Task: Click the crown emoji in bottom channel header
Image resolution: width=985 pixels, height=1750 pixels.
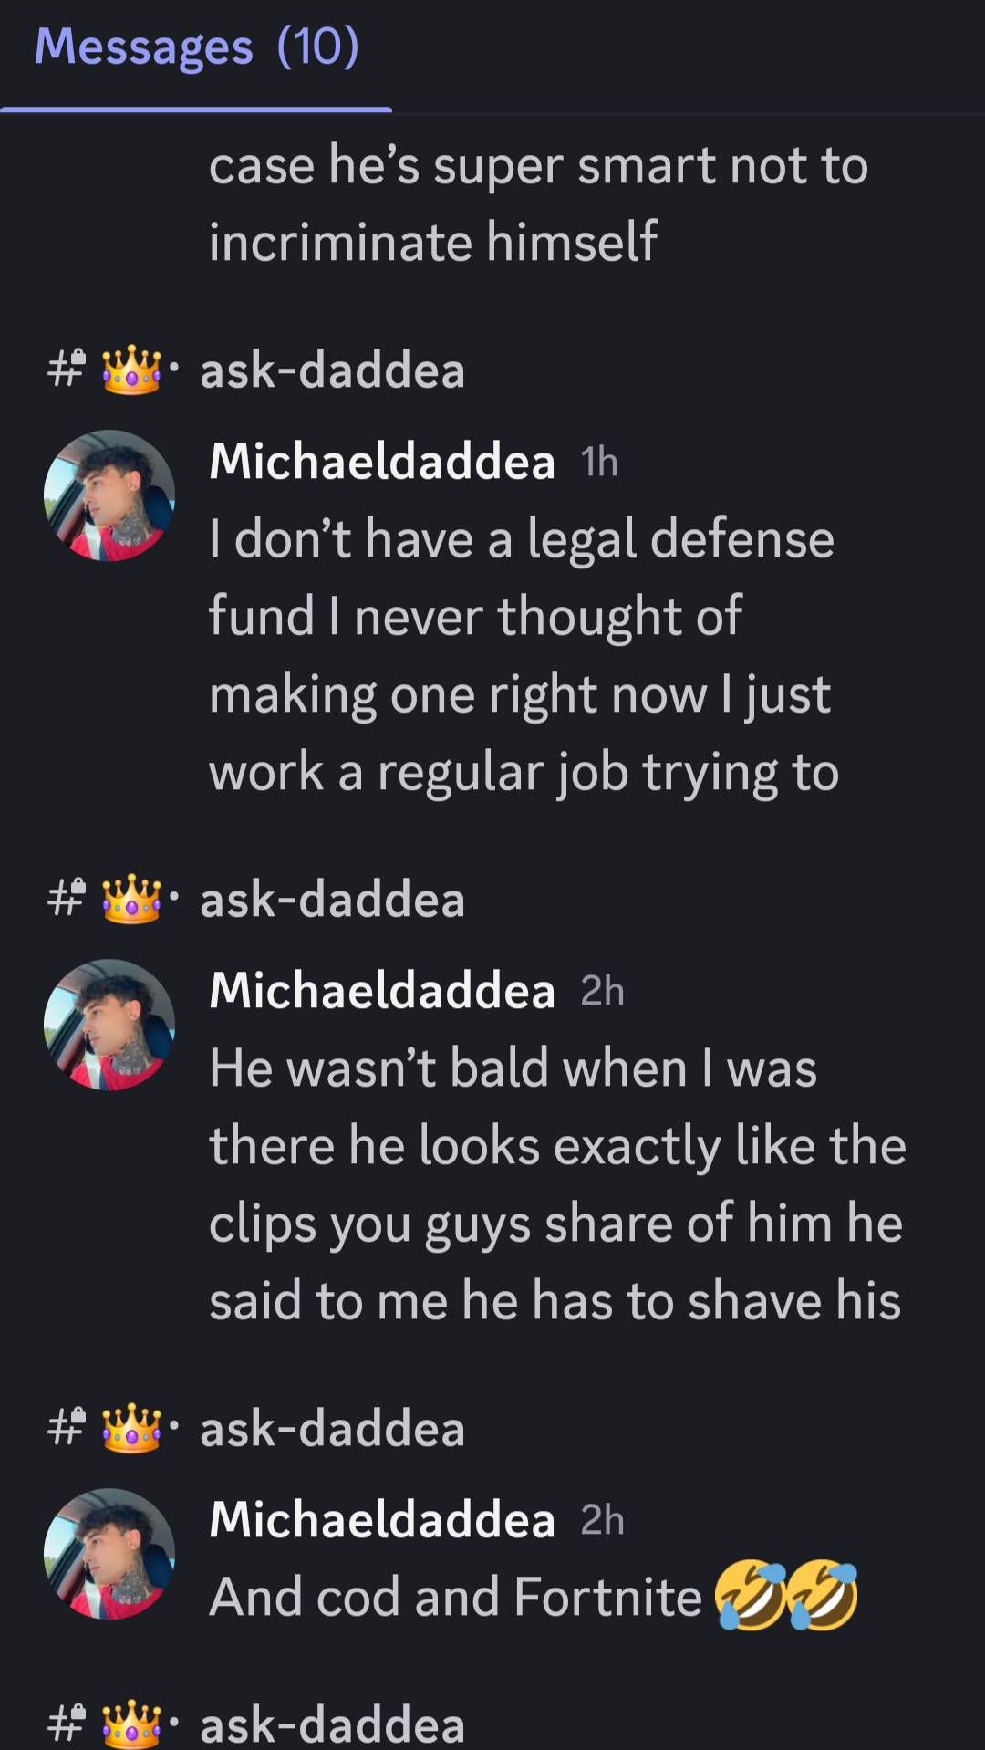Action: click(133, 1723)
